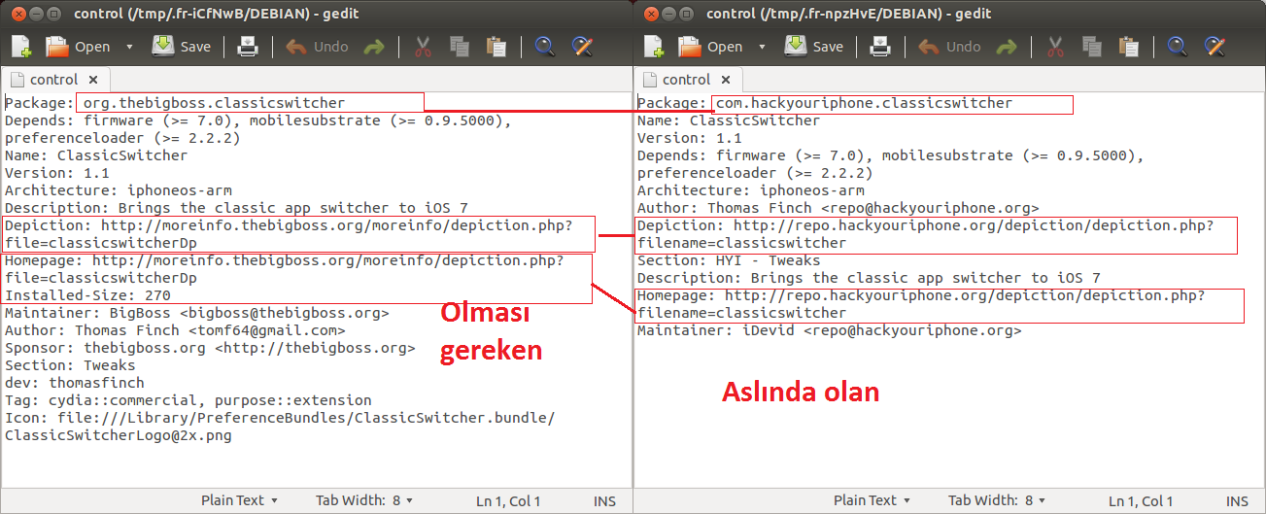This screenshot has width=1266, height=514.
Task: Close the control tab in right window
Action: (726, 80)
